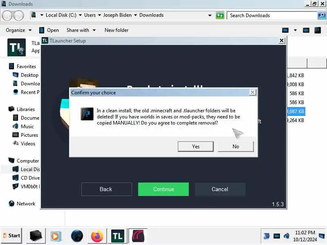Confirm removal by clicking Yes

tap(196, 147)
